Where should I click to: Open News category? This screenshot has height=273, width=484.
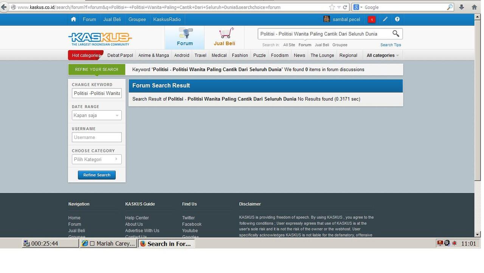coord(299,55)
